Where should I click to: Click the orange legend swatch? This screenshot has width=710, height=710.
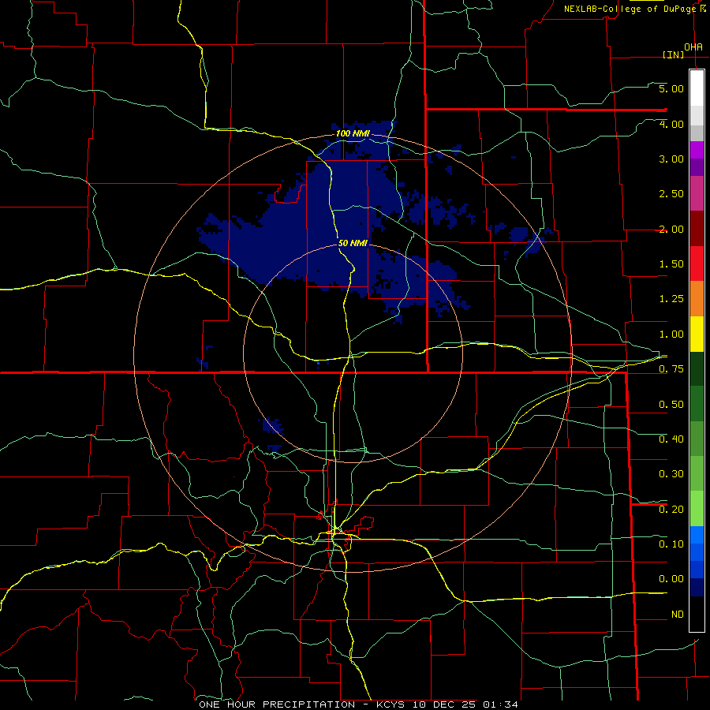tap(697, 299)
